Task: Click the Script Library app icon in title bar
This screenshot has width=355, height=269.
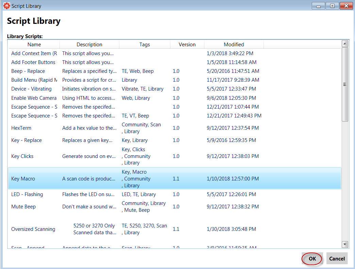Action: point(6,6)
